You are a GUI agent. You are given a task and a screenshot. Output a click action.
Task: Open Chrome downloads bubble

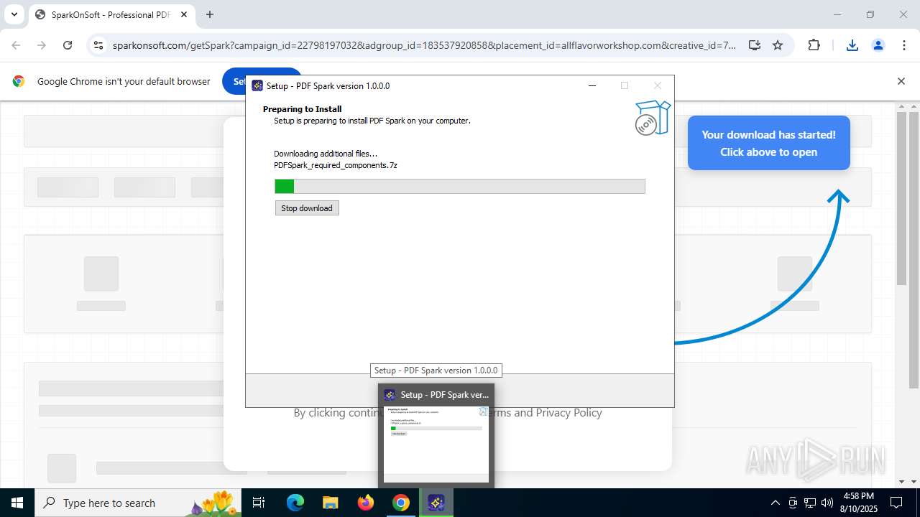(852, 45)
